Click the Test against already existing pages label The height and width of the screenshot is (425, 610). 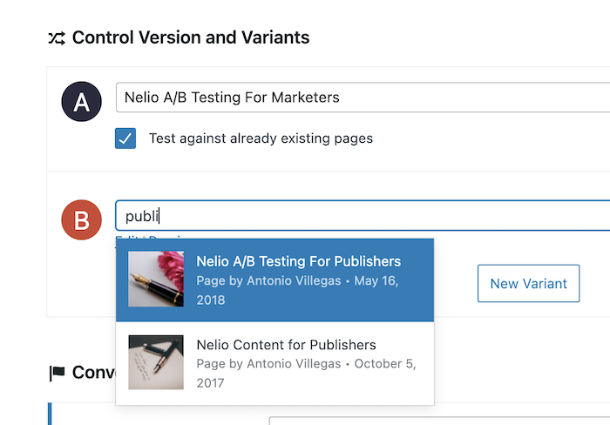[x=261, y=138]
